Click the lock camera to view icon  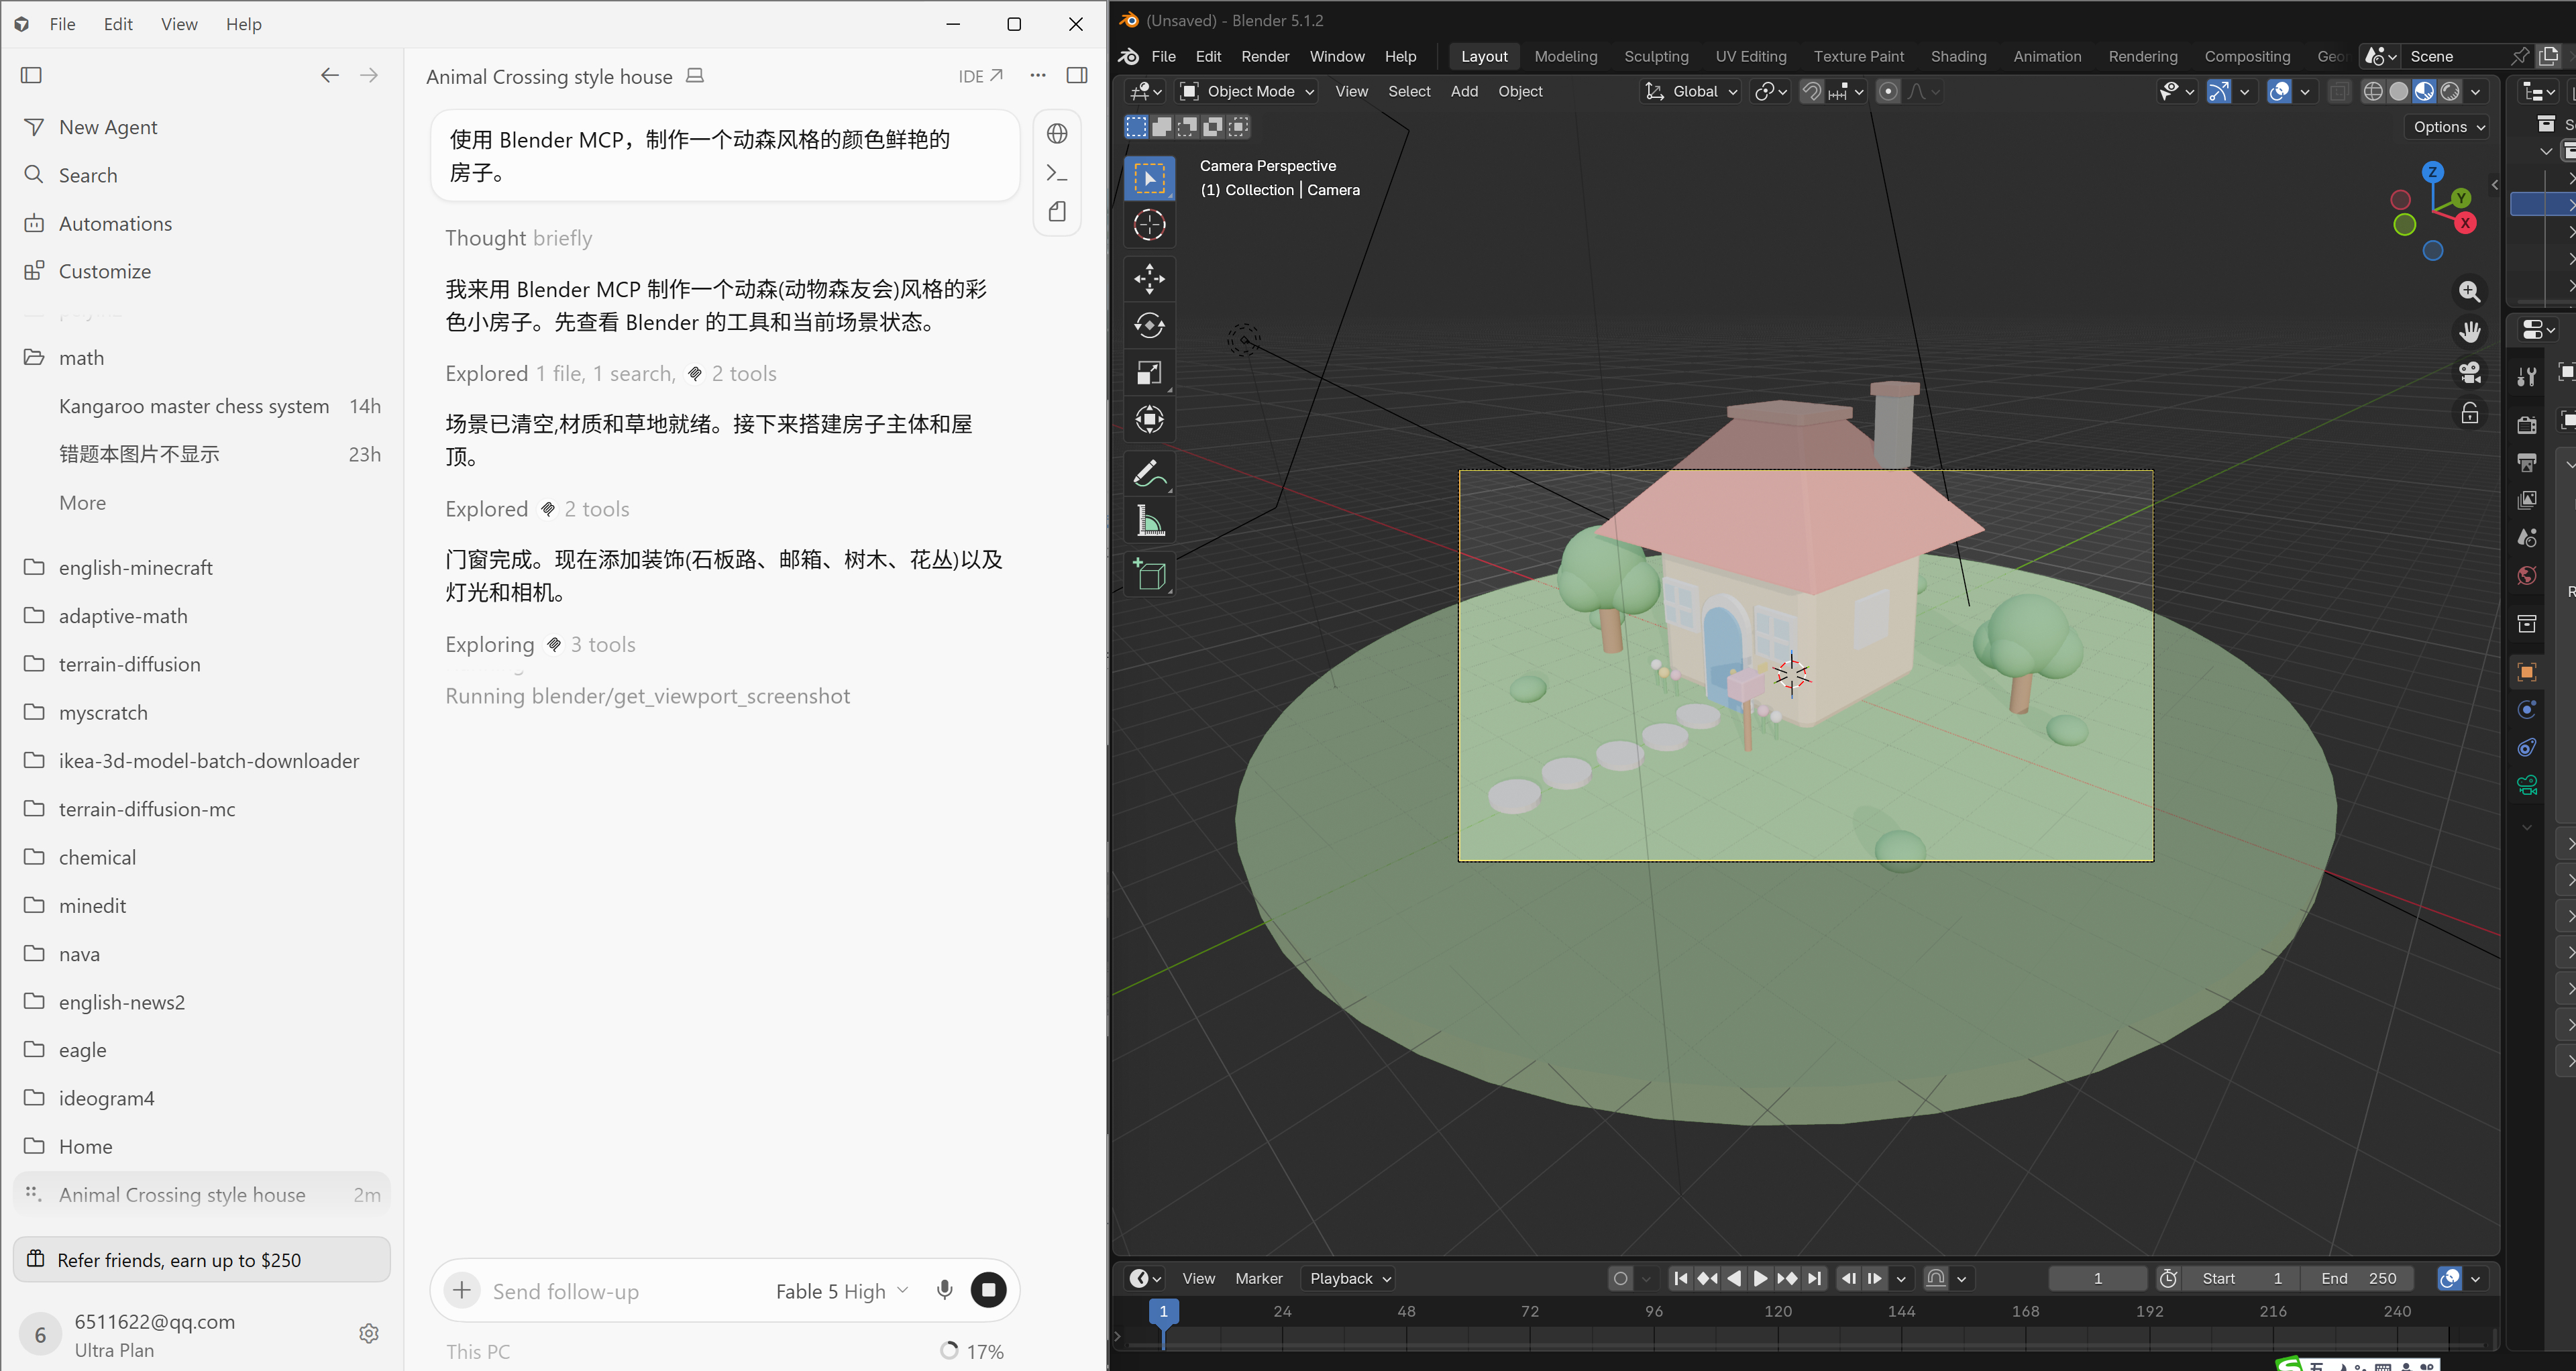[x=2469, y=413]
